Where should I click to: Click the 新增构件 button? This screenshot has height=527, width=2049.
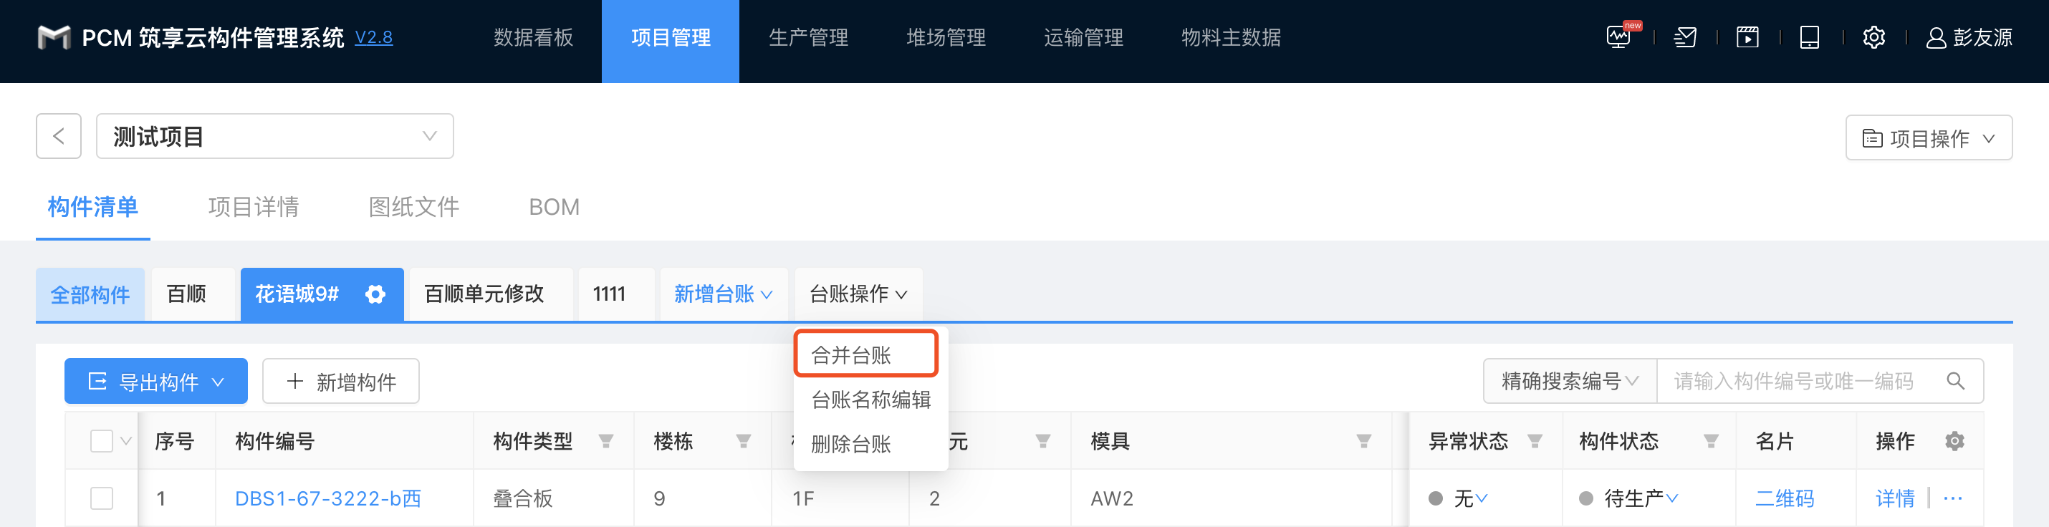tap(340, 382)
